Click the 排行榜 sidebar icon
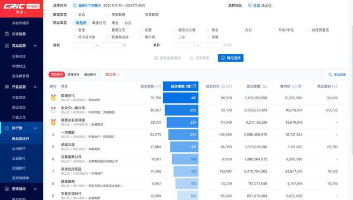This screenshot has height=200, width=353. tap(7, 128)
